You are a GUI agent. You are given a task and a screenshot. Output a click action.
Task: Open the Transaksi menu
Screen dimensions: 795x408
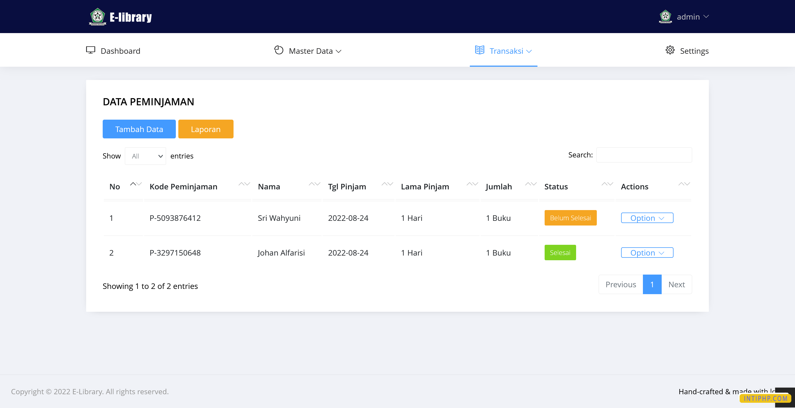(x=510, y=51)
